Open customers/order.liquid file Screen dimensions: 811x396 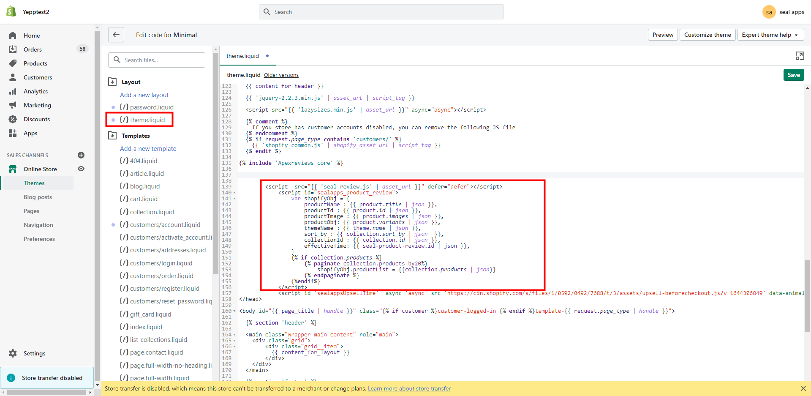[x=156, y=276]
